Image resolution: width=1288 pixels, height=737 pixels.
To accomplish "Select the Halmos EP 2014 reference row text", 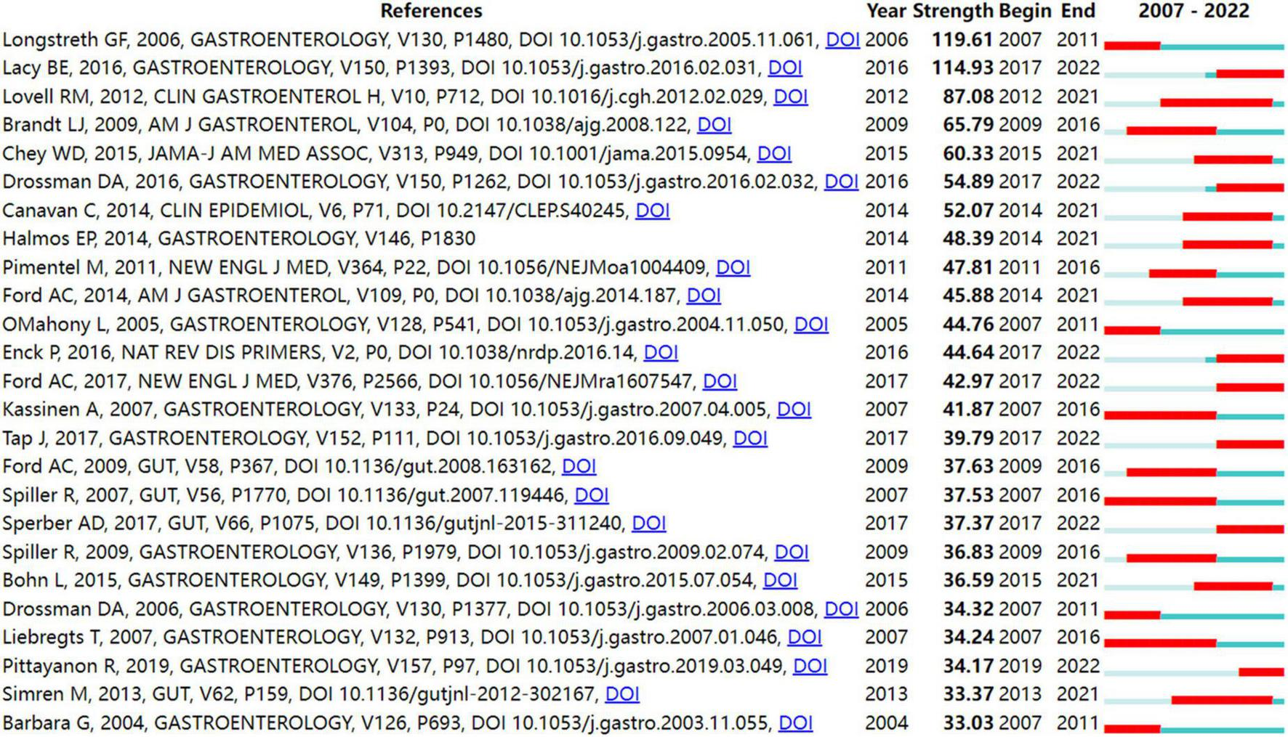I will (238, 239).
